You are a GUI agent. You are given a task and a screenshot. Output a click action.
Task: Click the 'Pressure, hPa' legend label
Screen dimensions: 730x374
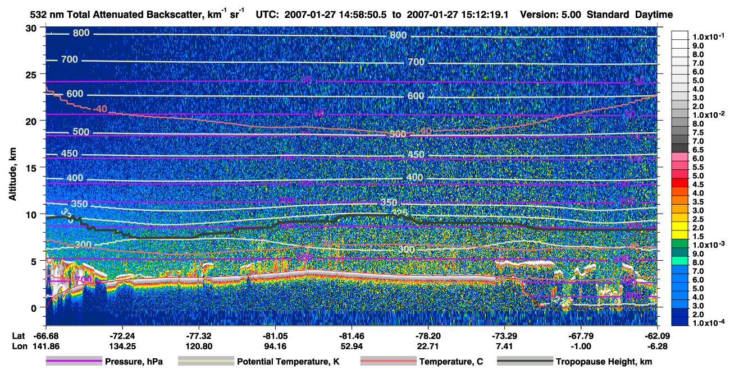[134, 362]
